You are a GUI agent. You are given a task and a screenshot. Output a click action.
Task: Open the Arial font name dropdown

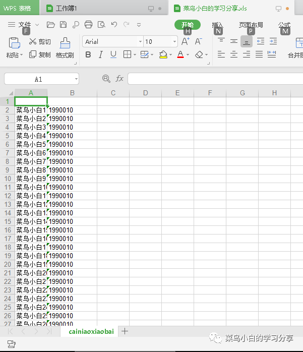point(140,41)
